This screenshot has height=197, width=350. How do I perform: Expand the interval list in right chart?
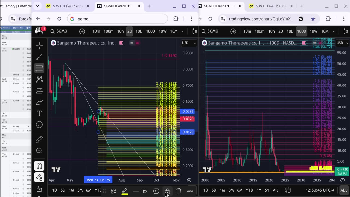[x=334, y=31]
